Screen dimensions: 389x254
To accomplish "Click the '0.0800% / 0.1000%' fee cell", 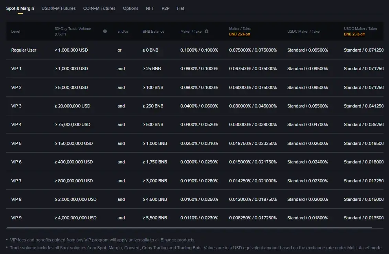I will (199, 87).
